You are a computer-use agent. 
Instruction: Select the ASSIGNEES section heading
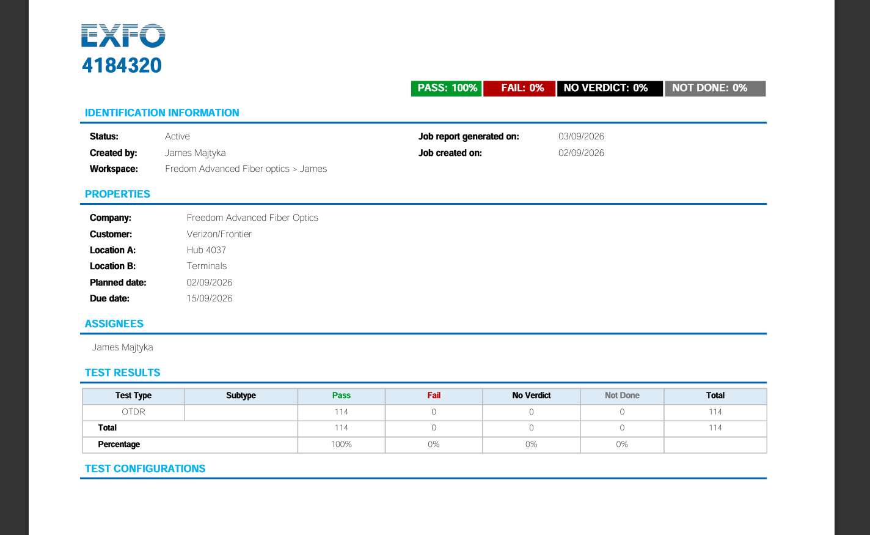(114, 323)
